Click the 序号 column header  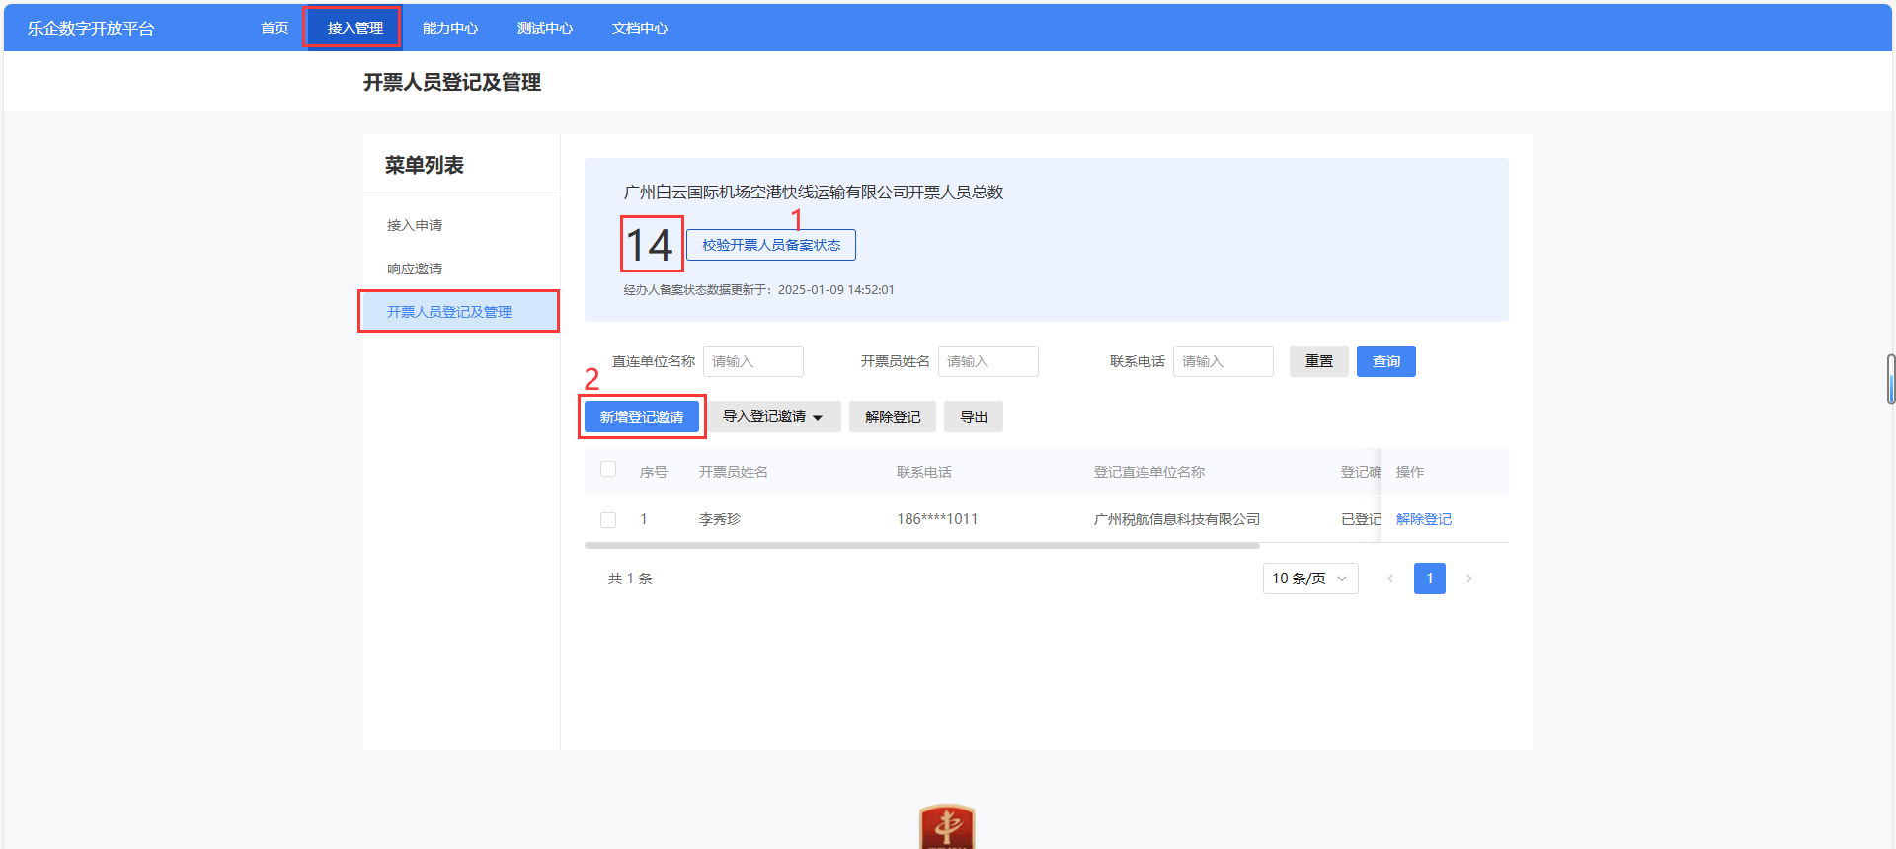[654, 472]
